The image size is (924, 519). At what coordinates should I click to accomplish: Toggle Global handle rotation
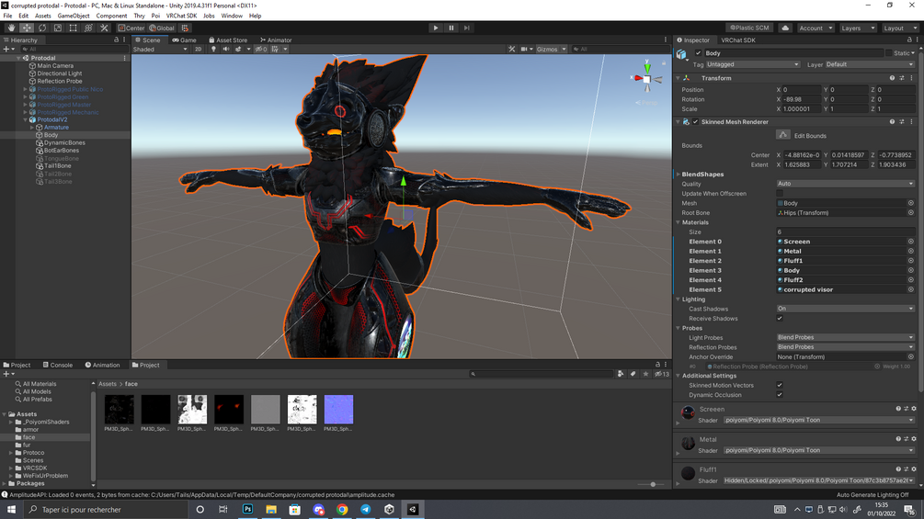162,28
